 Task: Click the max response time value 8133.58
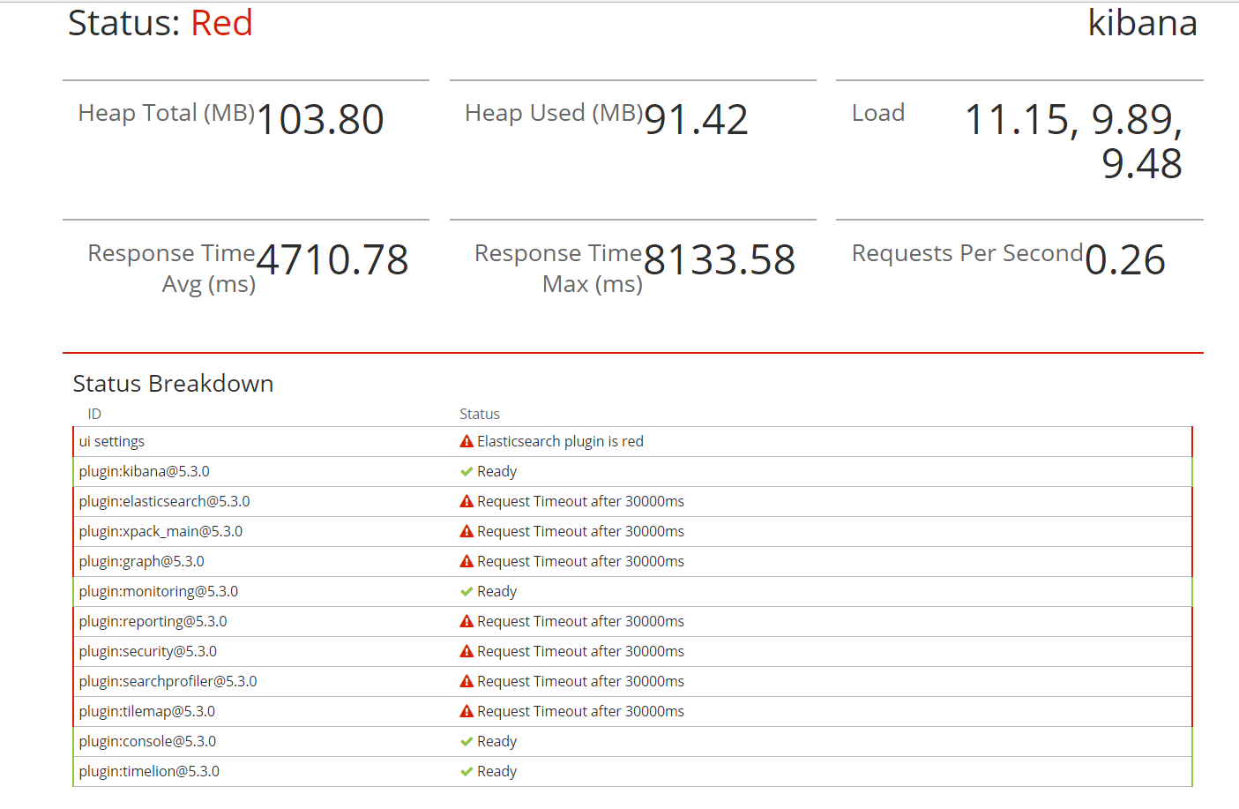pos(720,259)
